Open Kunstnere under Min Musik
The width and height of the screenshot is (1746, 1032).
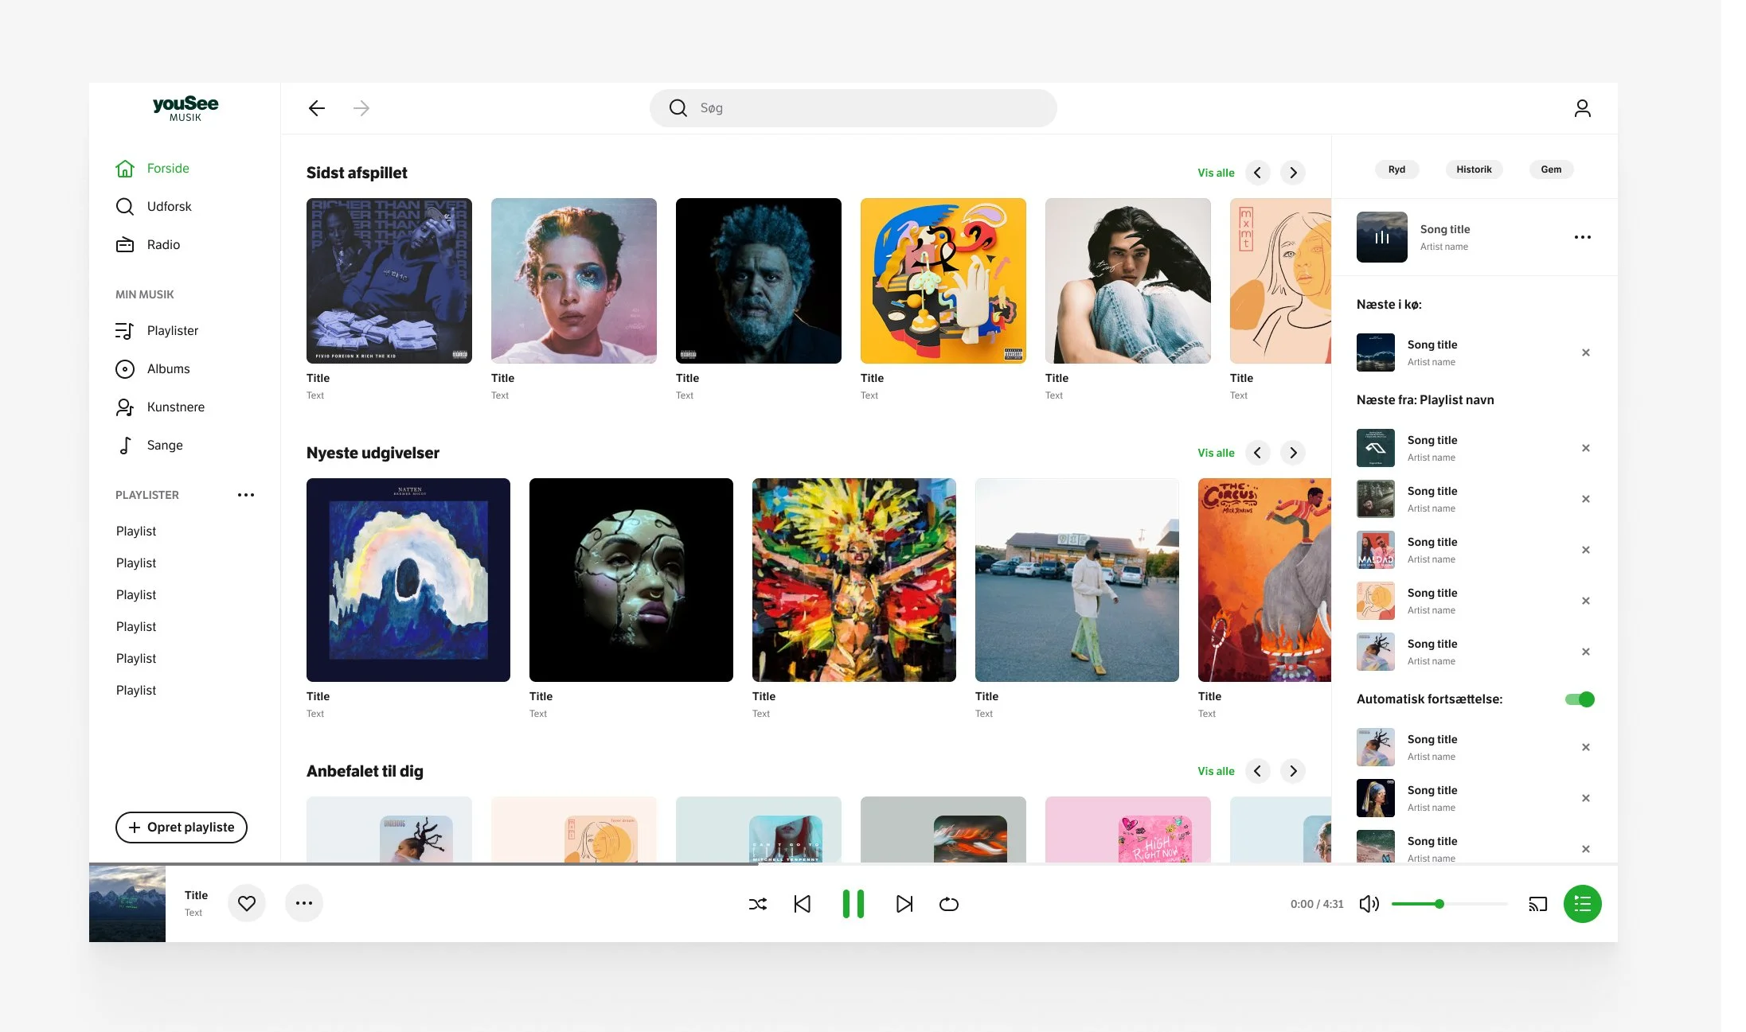160,407
